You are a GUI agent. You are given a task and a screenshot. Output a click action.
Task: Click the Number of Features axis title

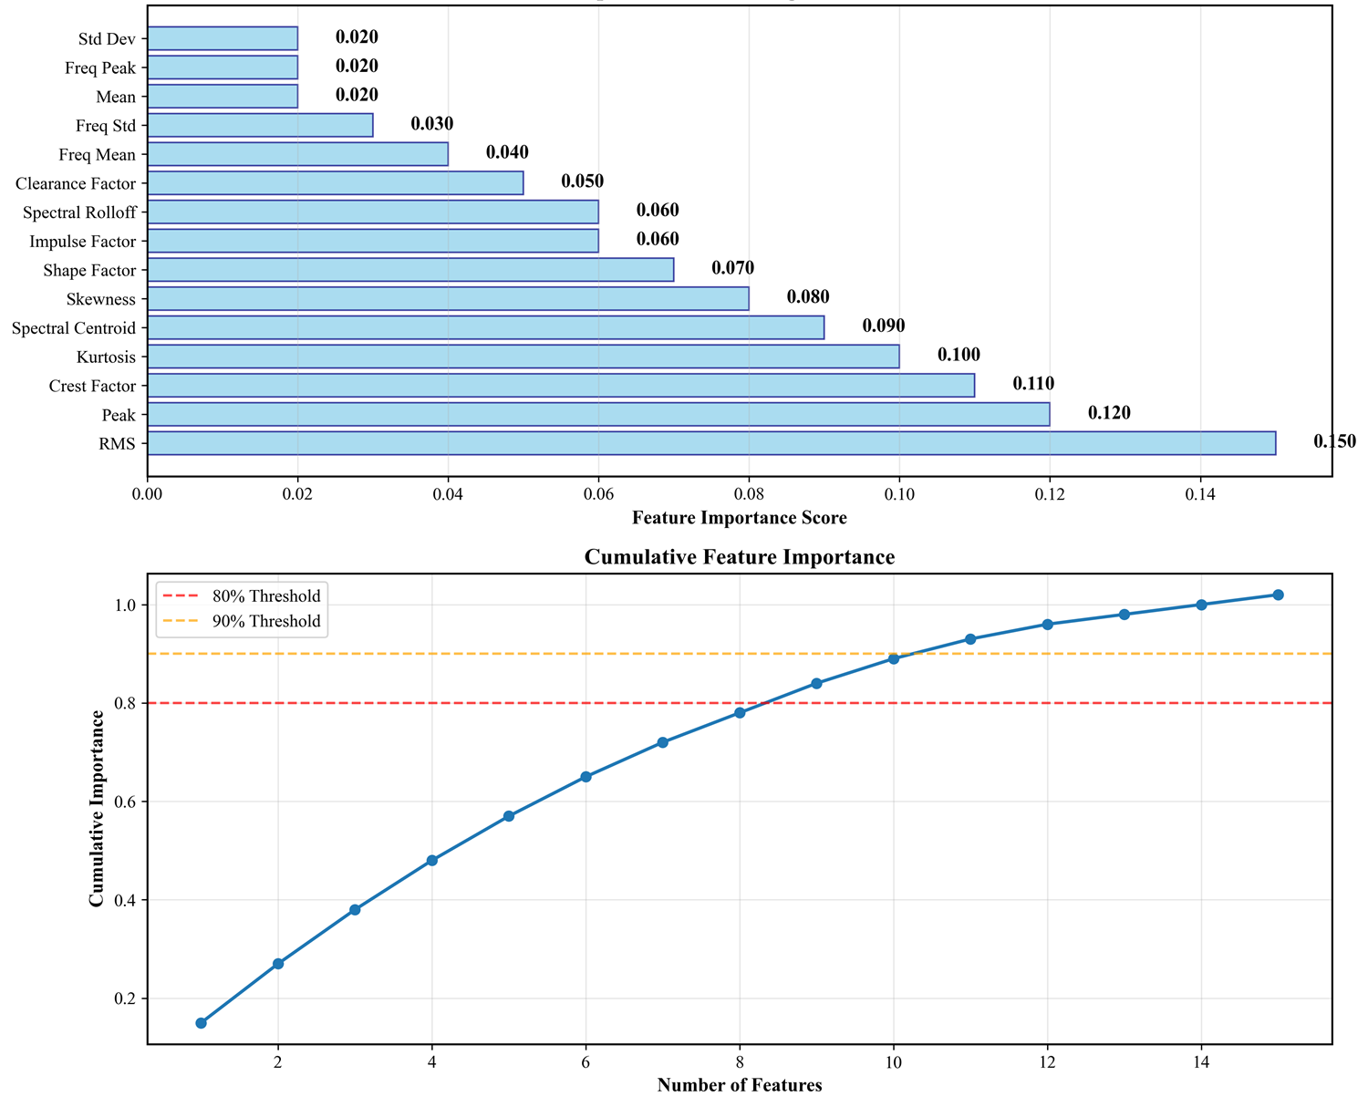(x=740, y=1086)
